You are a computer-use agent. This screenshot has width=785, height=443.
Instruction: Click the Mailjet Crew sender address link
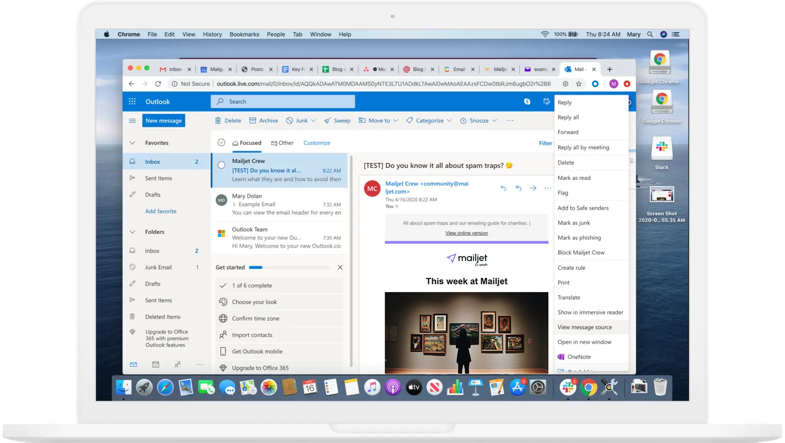point(427,187)
